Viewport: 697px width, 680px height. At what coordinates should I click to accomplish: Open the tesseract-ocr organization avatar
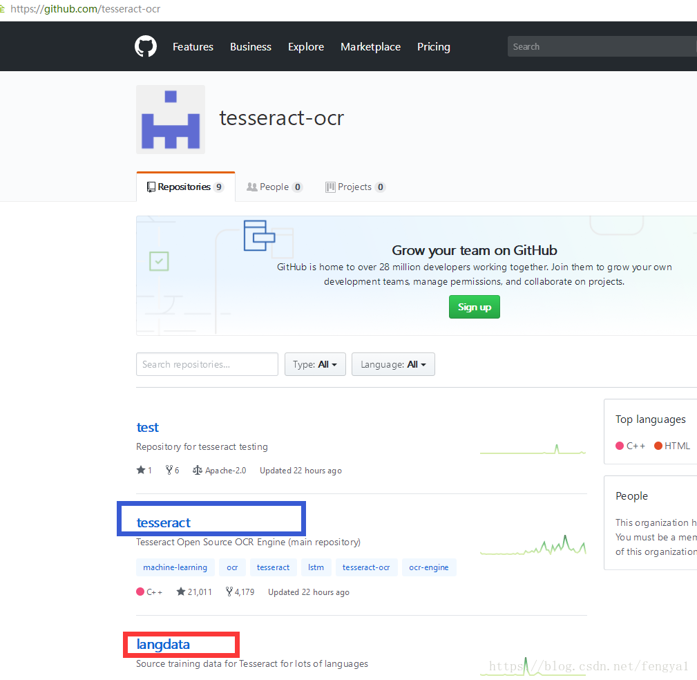171,120
